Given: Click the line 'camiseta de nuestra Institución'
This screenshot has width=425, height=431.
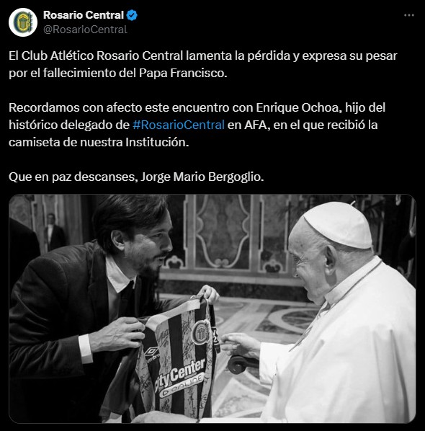Looking at the screenshot, I should click(99, 142).
